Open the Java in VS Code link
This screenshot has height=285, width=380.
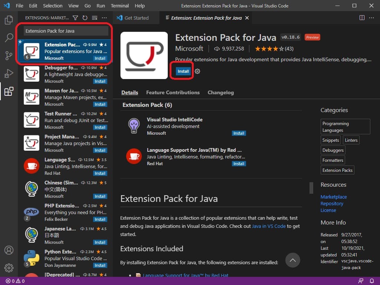coord(269,226)
